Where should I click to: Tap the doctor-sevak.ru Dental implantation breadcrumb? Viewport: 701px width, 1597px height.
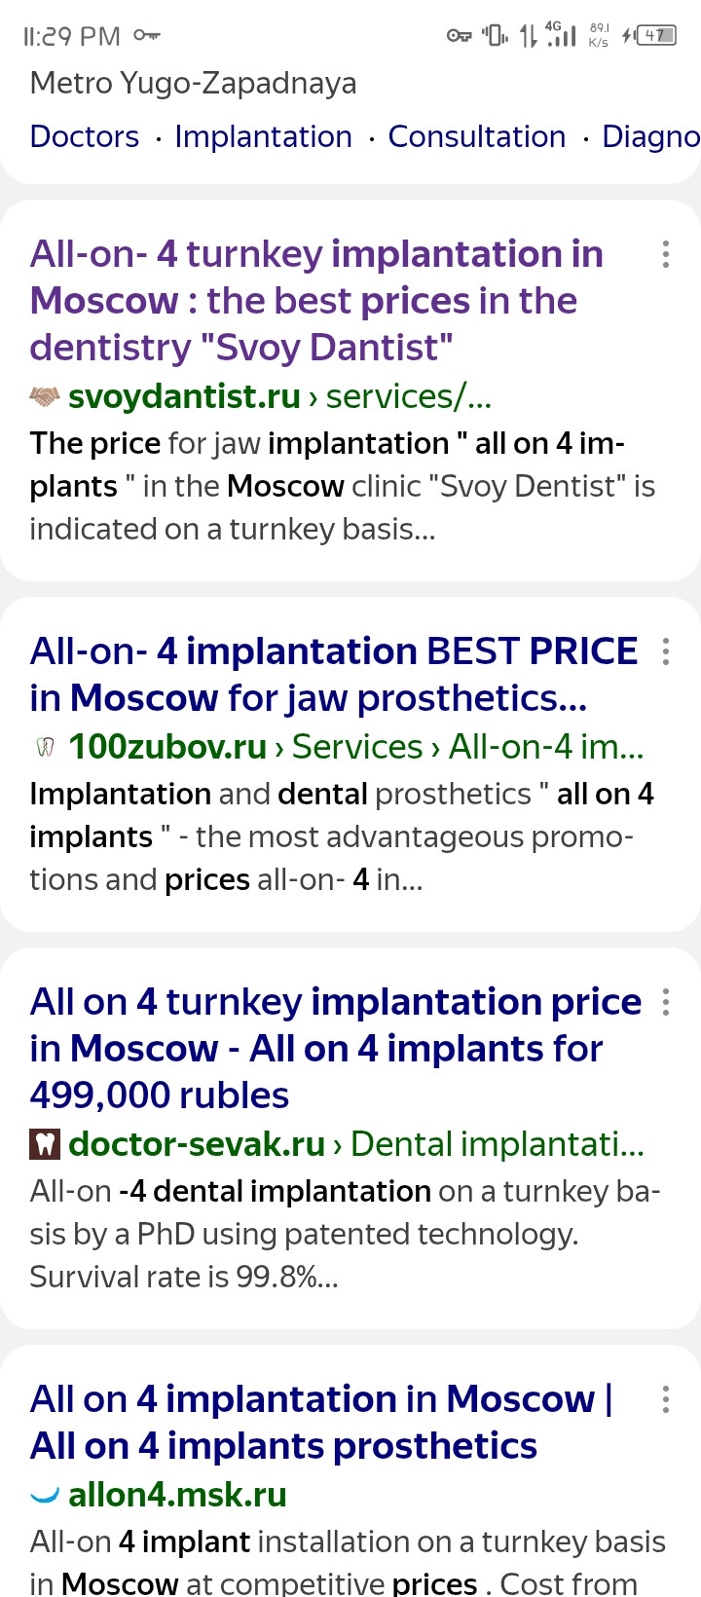point(356,1144)
